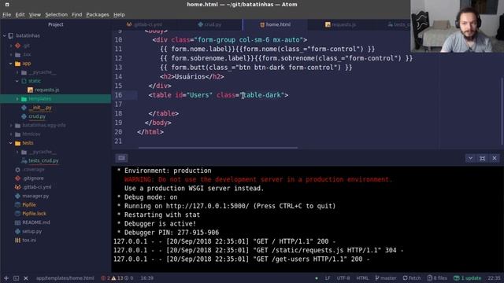504x283 pixels.
Task: Click the 1 update notification
Action: point(467,278)
